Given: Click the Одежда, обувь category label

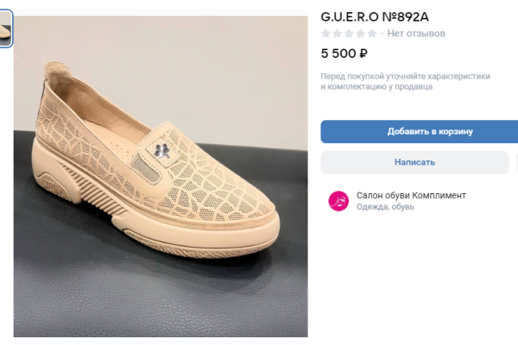Looking at the screenshot, I should point(385,207).
